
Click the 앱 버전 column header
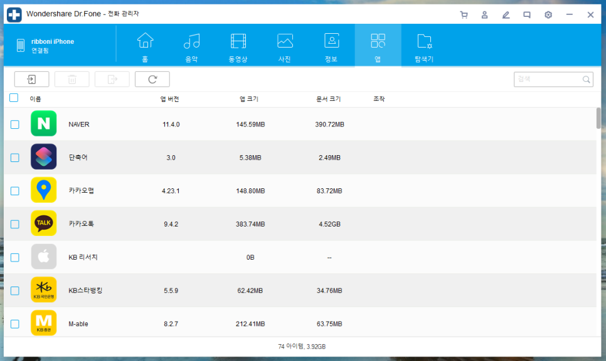[x=169, y=99]
